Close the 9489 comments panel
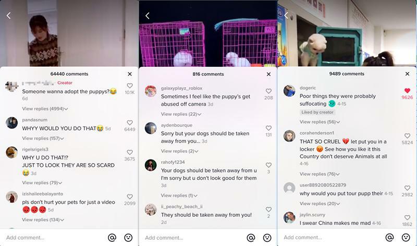This screenshot has height=246, width=417. (407, 73)
